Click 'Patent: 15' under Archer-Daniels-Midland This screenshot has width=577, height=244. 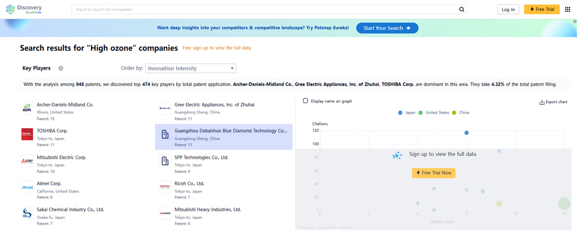point(46,119)
